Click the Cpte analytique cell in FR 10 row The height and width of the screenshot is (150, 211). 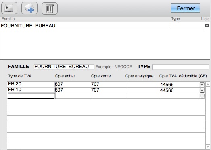tap(143, 90)
